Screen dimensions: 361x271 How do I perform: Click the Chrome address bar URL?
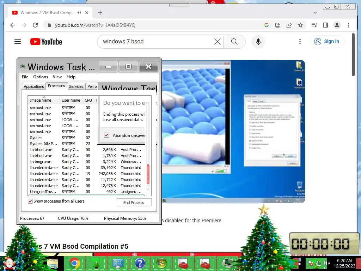pyautogui.click(x=95, y=25)
